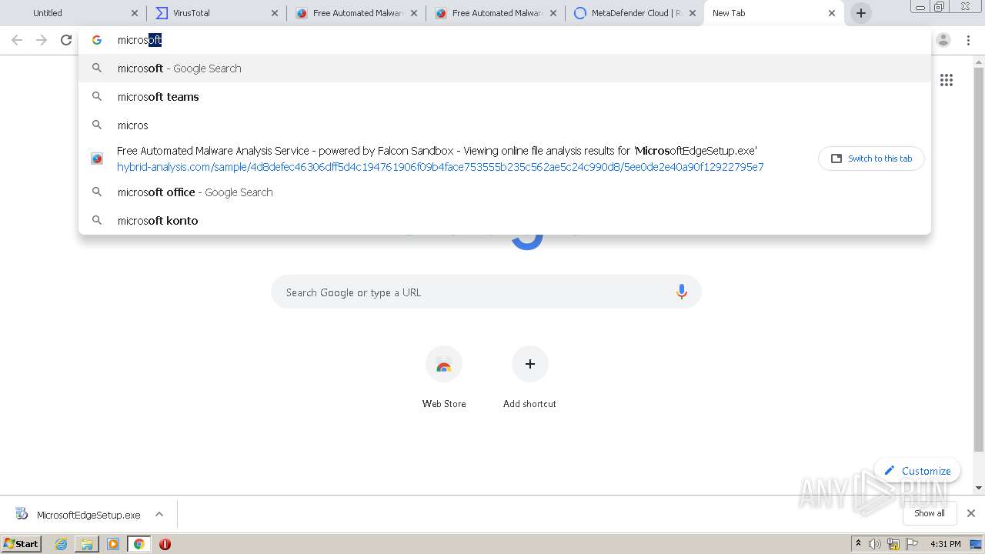
Task: Reload the page with the refresh icon
Action: [66, 40]
